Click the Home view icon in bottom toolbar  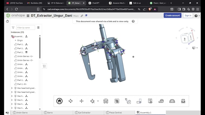(59, 101)
